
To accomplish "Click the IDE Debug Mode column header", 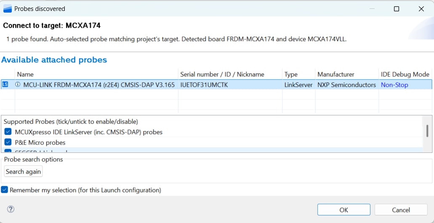I will (x=405, y=74).
